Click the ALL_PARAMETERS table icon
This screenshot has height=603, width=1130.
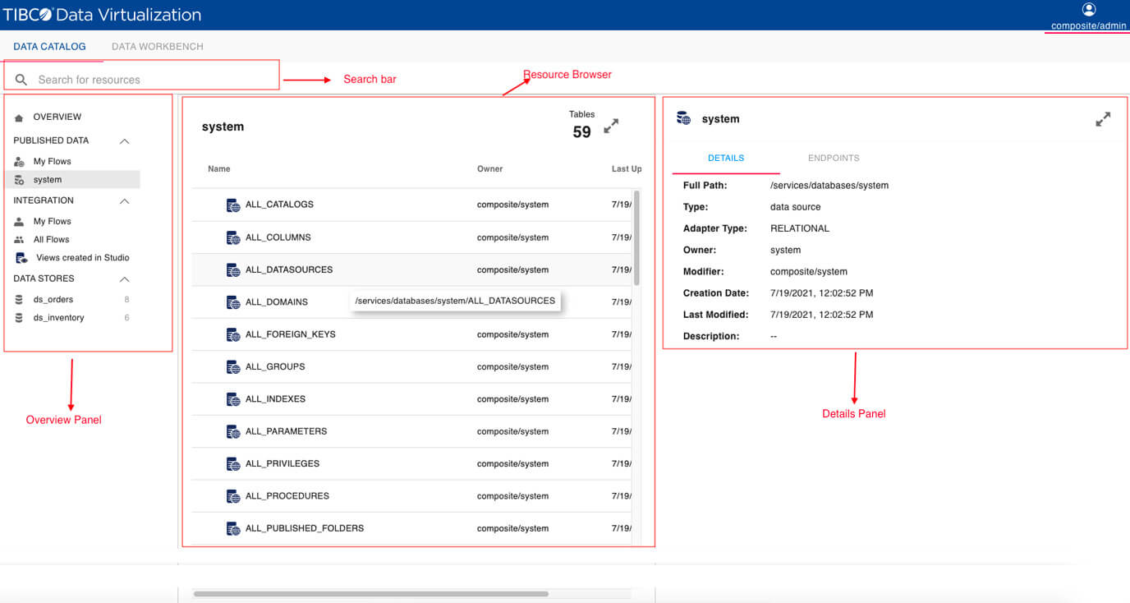(x=233, y=431)
